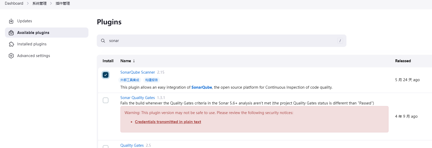
Task: Click Sonar Quality Gates version 1.3.1 text
Action: pyautogui.click(x=161, y=98)
